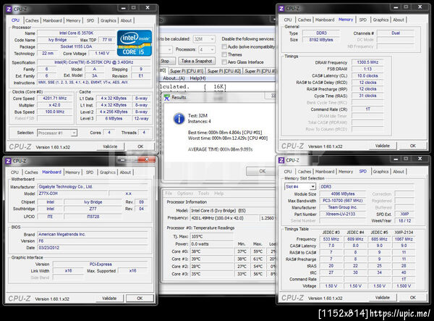Click the Tj. Max value 105°C
The height and width of the screenshot is (321, 434).
[212, 236]
